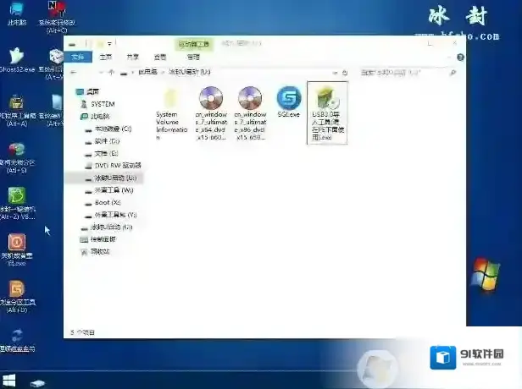Select the cn_windows_7_ultimate x64 DVD image
Image resolution: width=522 pixels, height=389 pixels.
(210, 108)
